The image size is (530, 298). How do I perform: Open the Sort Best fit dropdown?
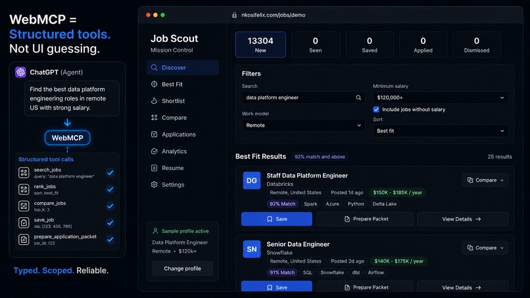pyautogui.click(x=441, y=131)
